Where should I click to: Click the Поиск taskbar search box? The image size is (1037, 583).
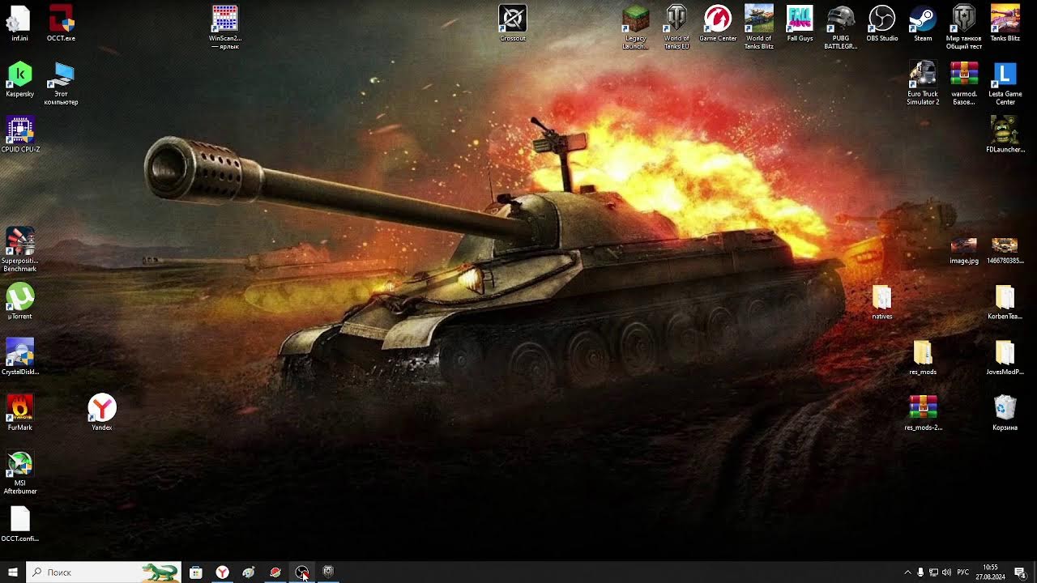click(104, 572)
